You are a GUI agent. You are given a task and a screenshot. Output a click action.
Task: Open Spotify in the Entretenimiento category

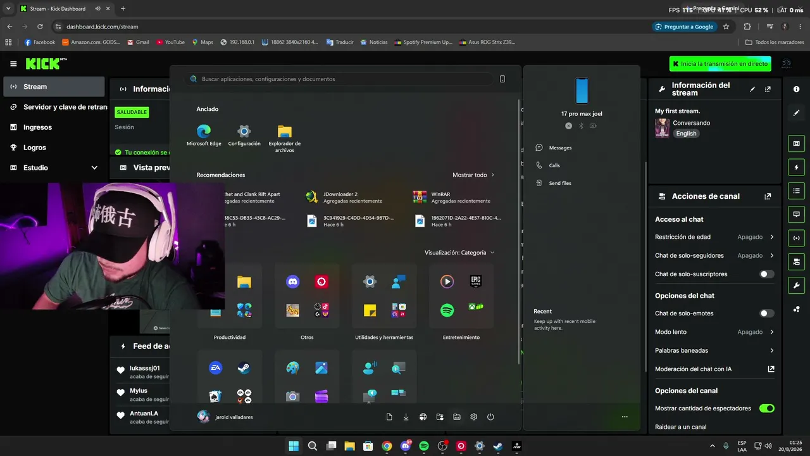pyautogui.click(x=447, y=310)
